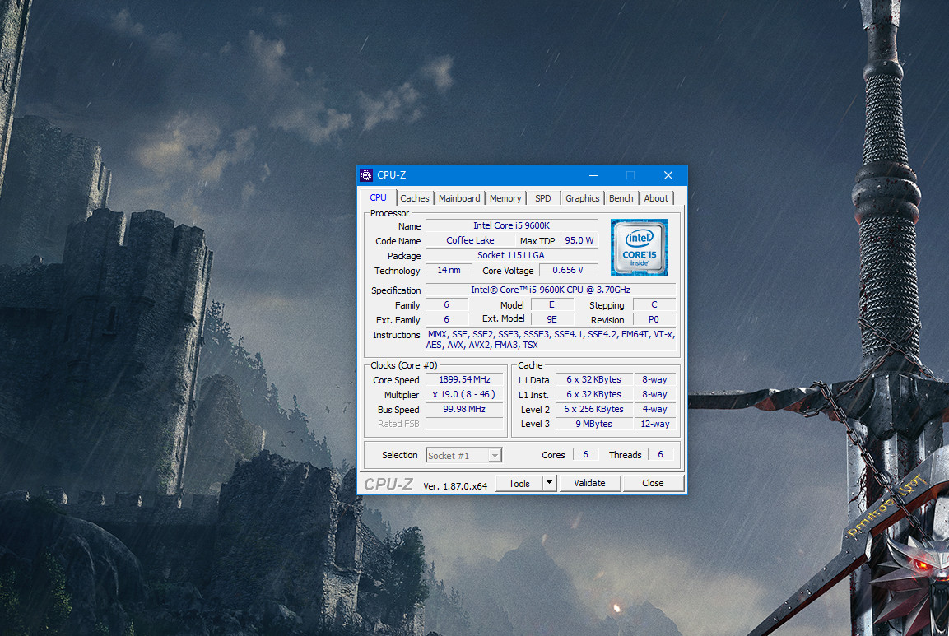Click the Core Speed 1899.54 MHz value
This screenshot has width=949, height=636.
pyautogui.click(x=465, y=379)
